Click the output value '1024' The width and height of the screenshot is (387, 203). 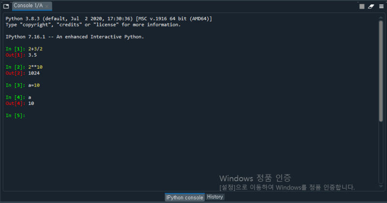pos(34,73)
